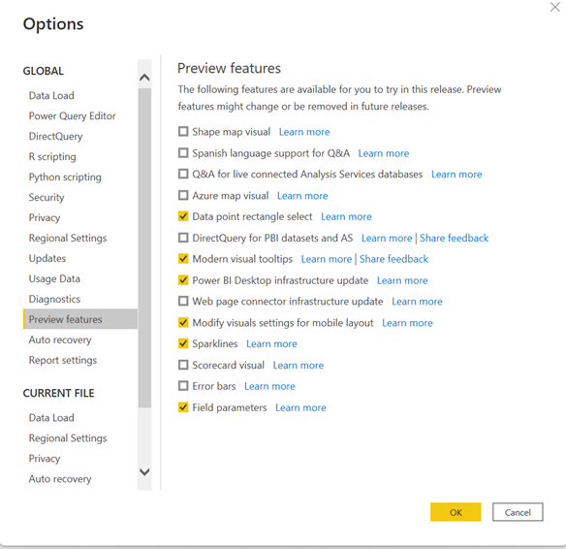Click sidebar scroll up arrow
Screen dimensions: 566x549
click(x=144, y=77)
